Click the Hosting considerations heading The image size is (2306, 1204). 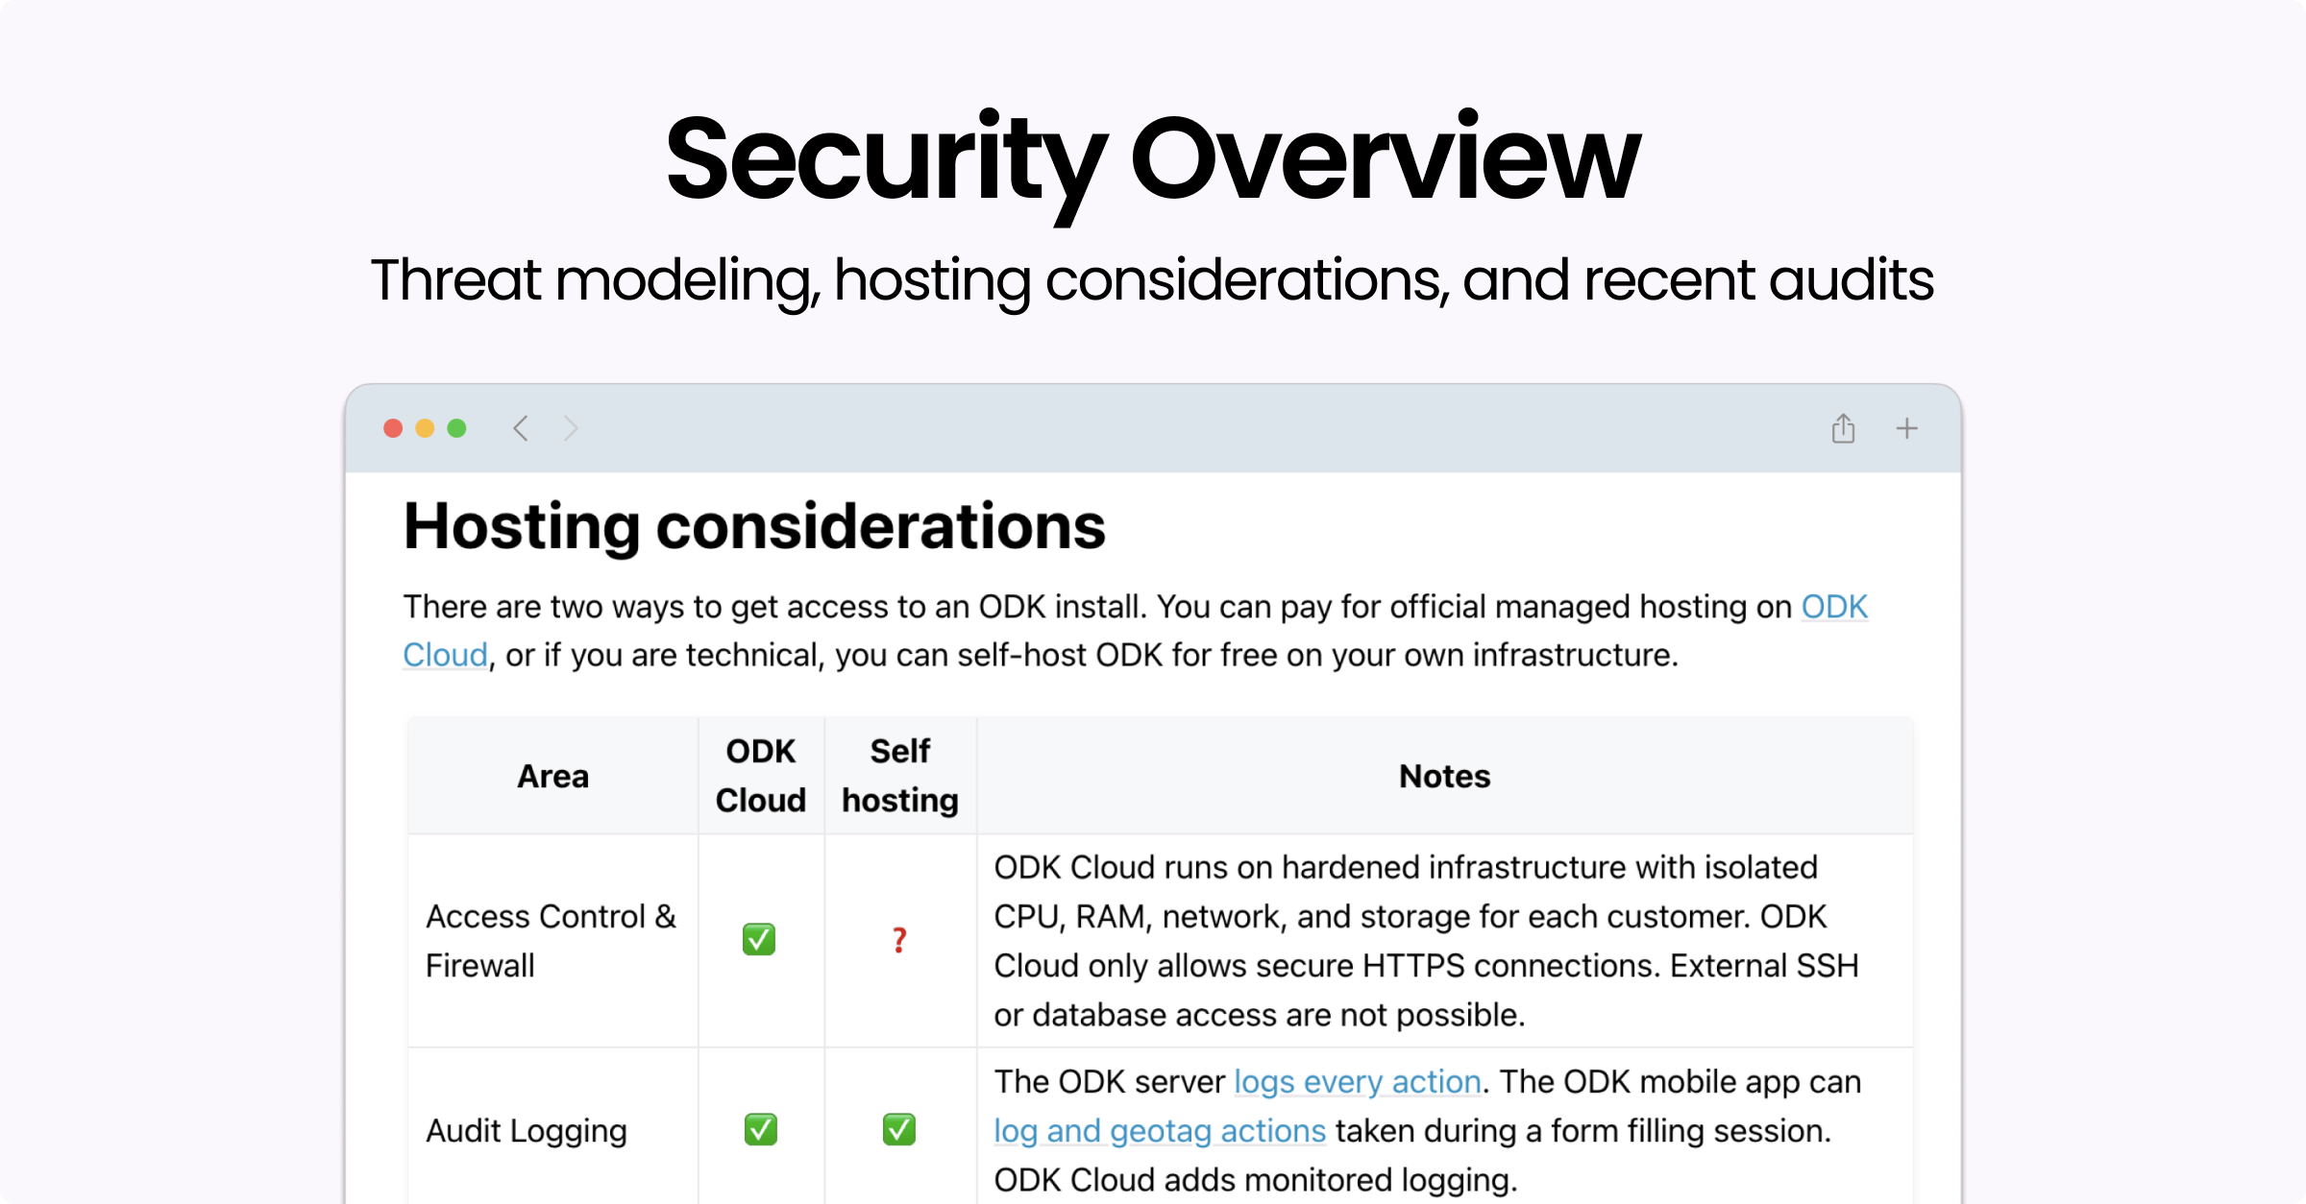tap(754, 526)
